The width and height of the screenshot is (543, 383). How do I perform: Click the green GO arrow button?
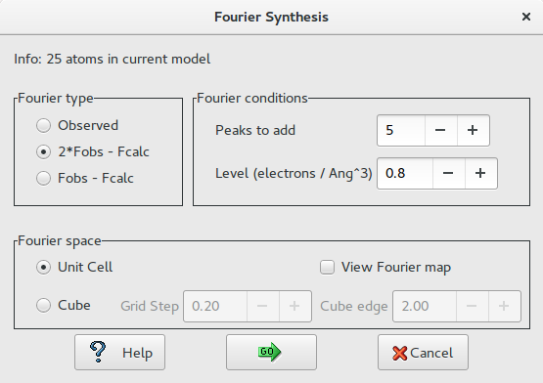(271, 352)
